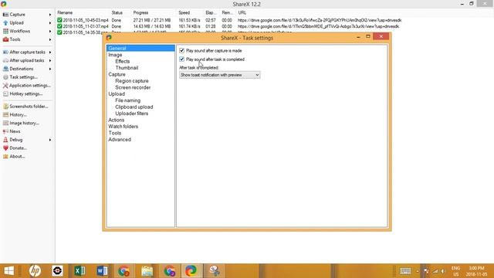This screenshot has height=278, width=494.
Task: Expand Destinations submenu arrow
Action: click(50, 69)
